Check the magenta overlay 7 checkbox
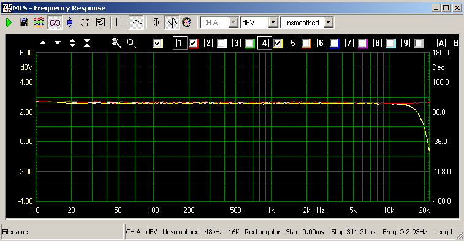 (362, 44)
